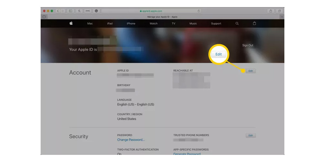325x162 pixels.
Task: Click the circular G extension icon
Action: [96, 11]
